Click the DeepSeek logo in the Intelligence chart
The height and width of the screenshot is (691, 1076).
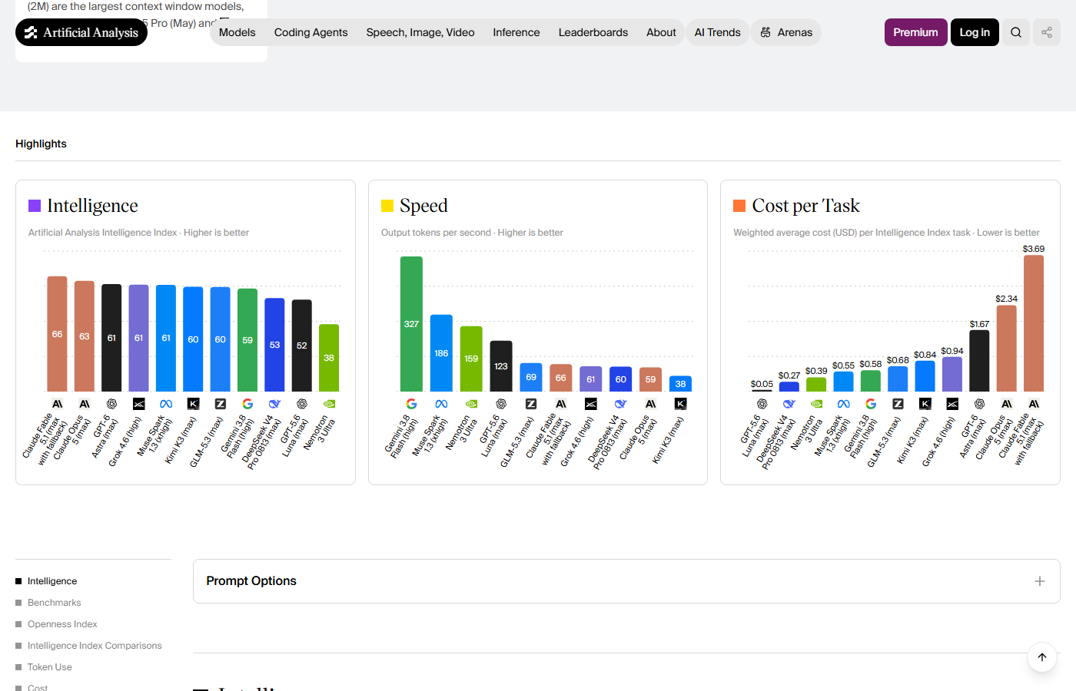point(274,404)
